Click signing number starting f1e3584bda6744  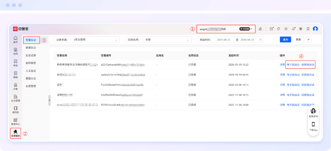122,85
